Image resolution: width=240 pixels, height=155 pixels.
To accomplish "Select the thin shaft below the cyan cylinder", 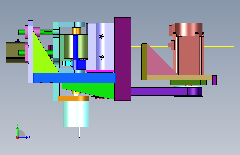I will (x=79, y=132).
